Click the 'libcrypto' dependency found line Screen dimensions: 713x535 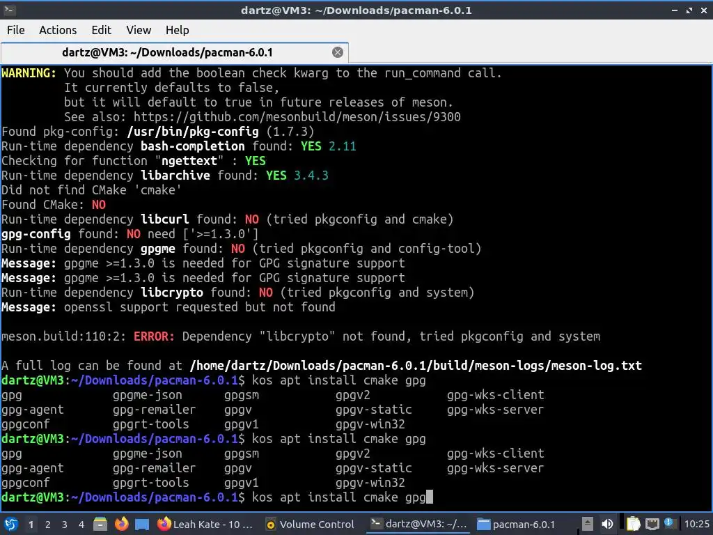[238, 293]
